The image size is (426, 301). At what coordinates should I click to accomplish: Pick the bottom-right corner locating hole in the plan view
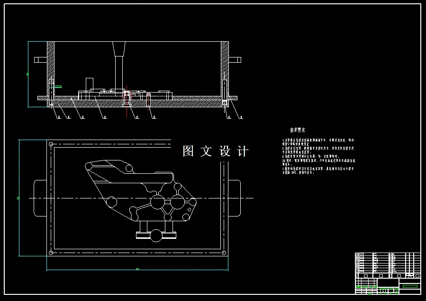[224, 253]
